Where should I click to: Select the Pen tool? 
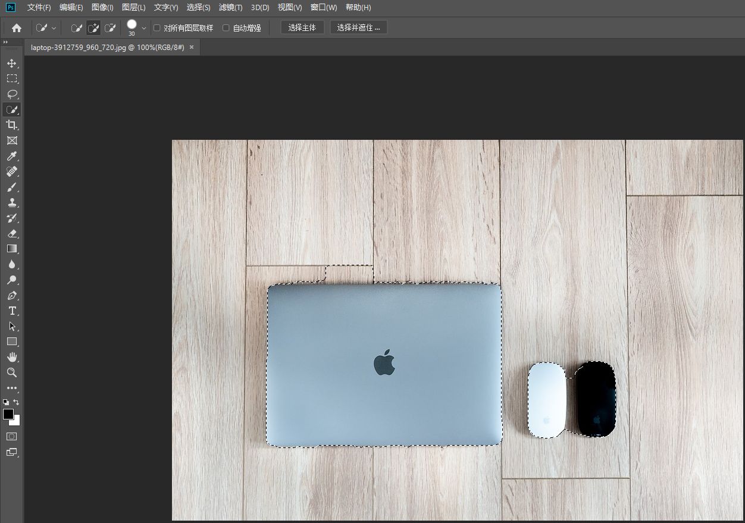tap(12, 295)
